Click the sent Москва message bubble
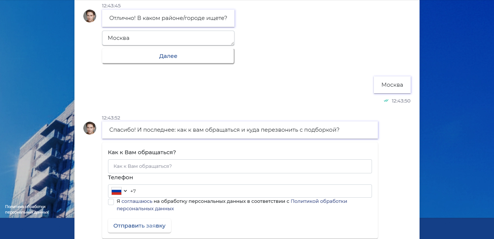 pos(392,85)
